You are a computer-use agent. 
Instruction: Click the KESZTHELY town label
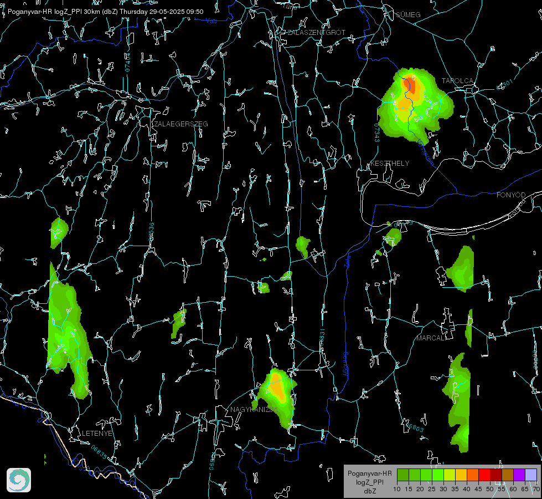point(390,163)
